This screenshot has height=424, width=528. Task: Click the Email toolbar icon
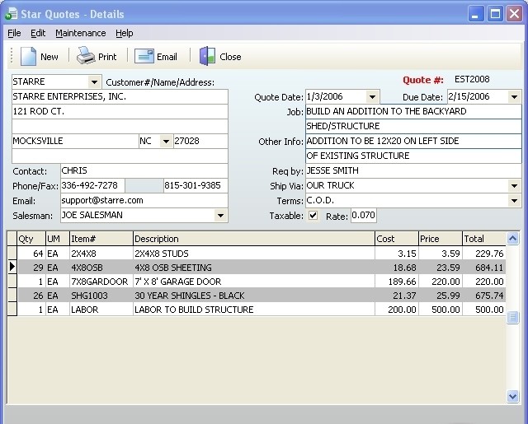pyautogui.click(x=144, y=56)
